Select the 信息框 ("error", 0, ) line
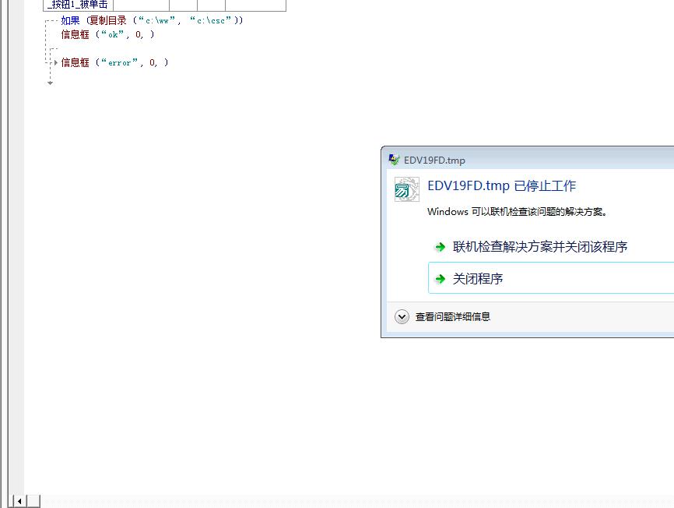 [114, 62]
